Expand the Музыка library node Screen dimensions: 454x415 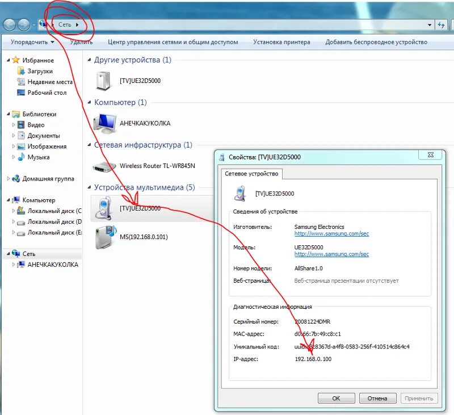coord(13,157)
